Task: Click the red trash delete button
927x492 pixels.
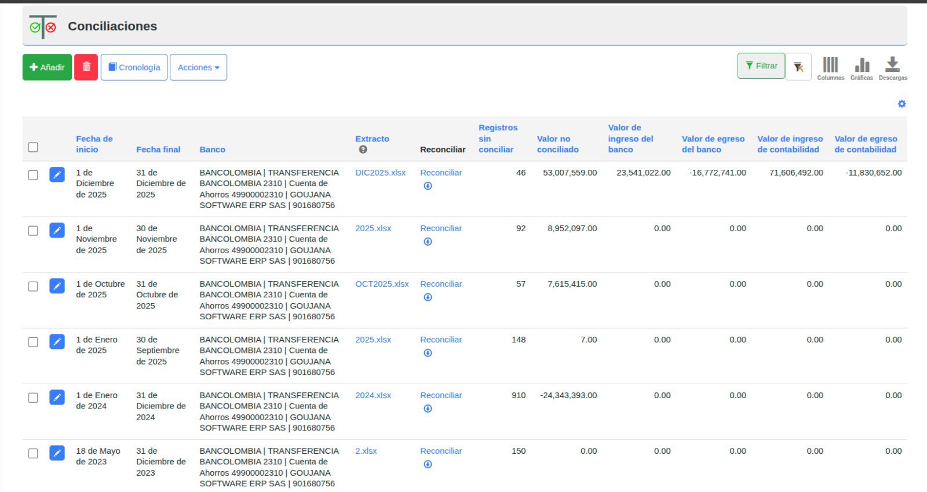Action: (86, 67)
